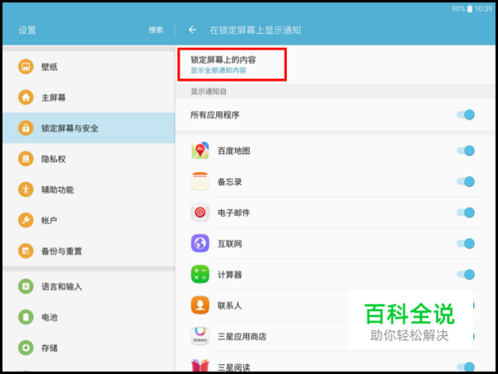Select wallpaper (壁纸) settings label
Screen dimensions: 498x374
50,67
